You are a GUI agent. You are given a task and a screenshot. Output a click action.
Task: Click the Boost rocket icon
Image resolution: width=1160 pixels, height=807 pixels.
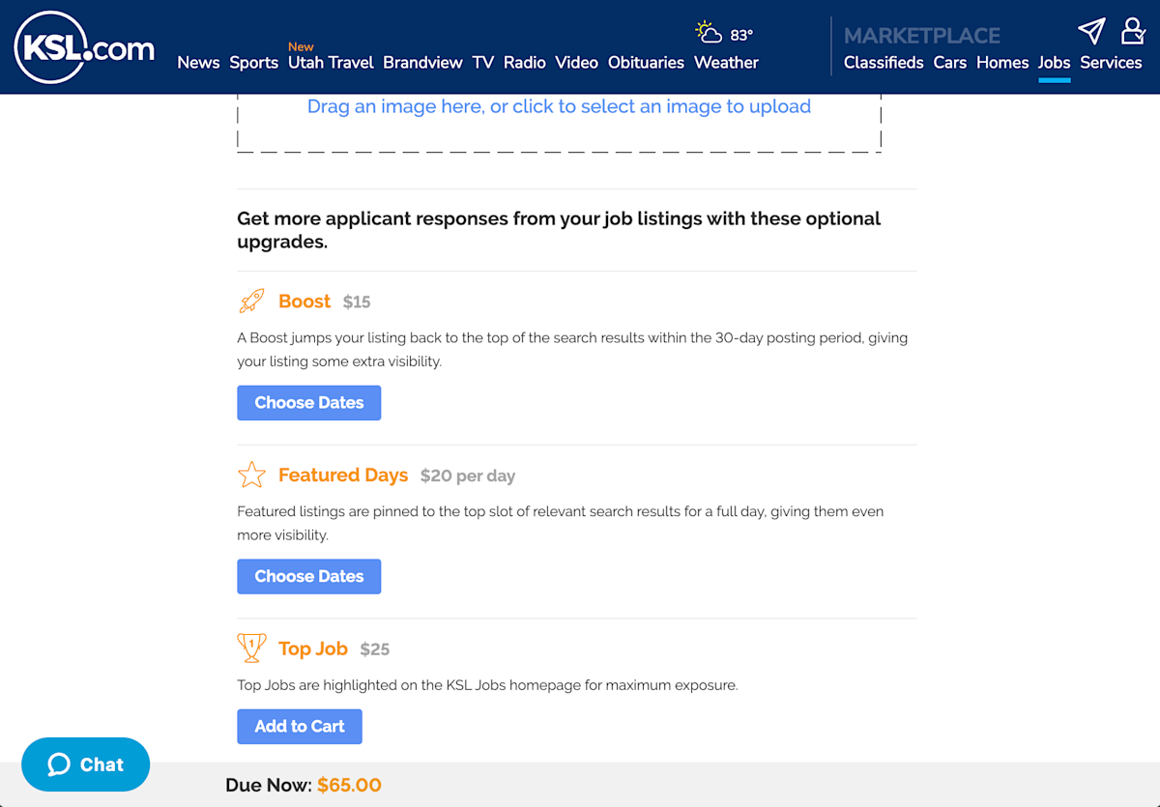click(x=251, y=302)
